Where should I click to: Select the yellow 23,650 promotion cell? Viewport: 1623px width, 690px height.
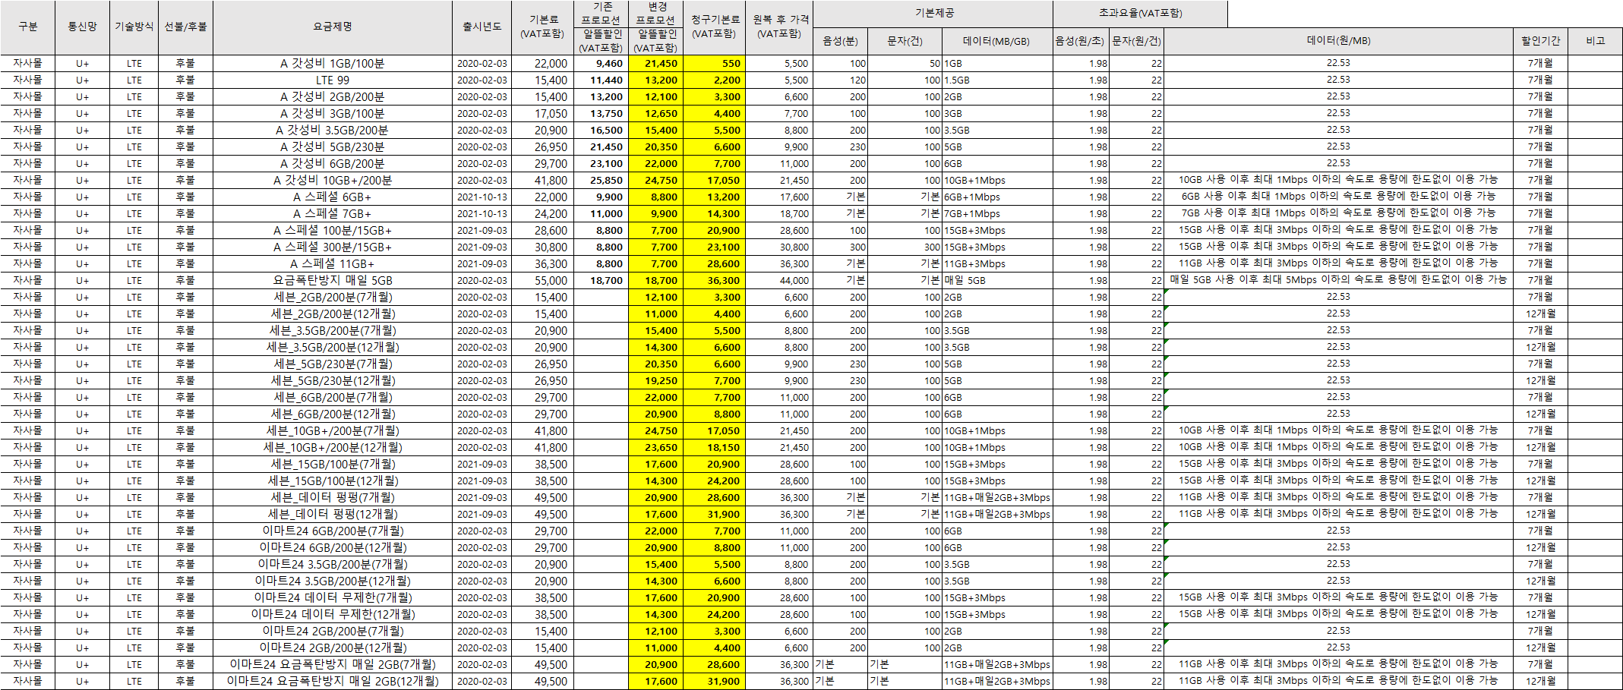tap(655, 448)
